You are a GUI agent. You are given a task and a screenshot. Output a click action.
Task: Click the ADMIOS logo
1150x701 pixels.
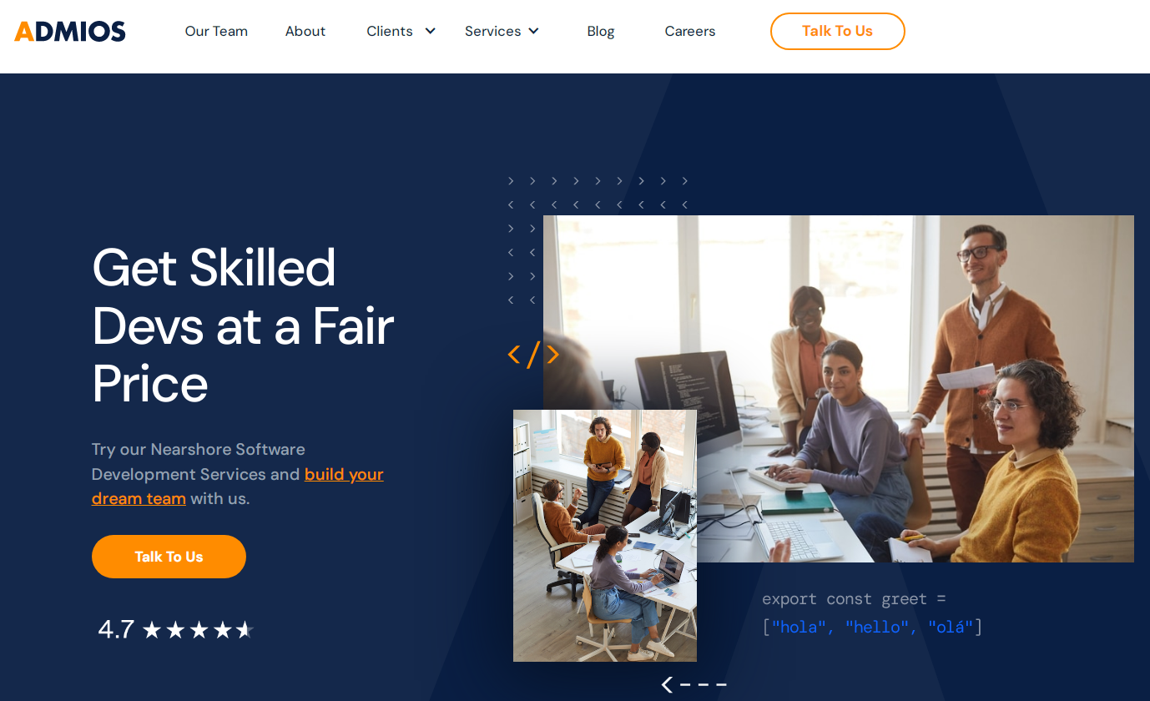[70, 32]
